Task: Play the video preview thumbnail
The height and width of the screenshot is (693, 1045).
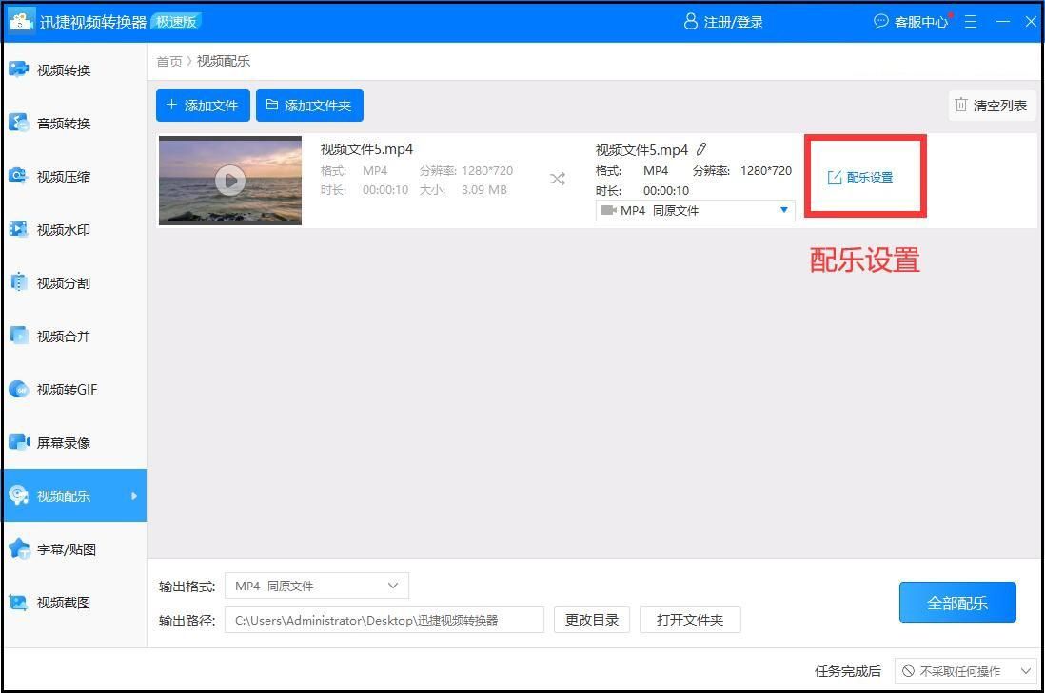Action: (x=229, y=180)
